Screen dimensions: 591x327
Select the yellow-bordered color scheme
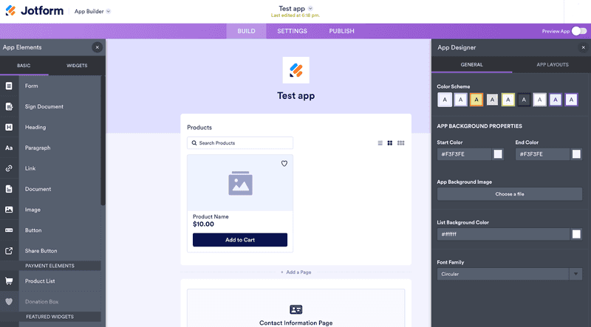click(508, 100)
